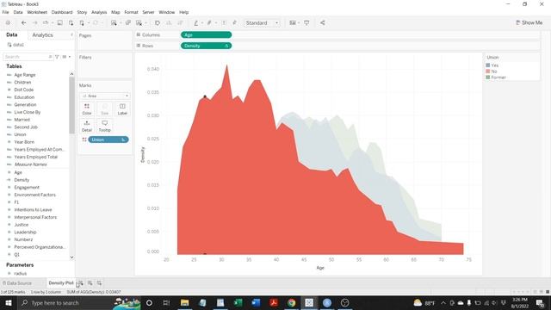This screenshot has width=551, height=310.
Task: Click the Show Me button
Action: point(529,23)
